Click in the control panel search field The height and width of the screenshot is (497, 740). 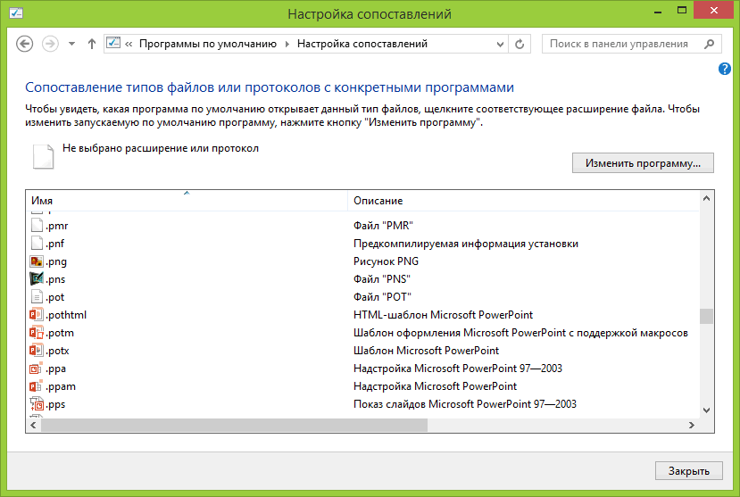[620, 44]
